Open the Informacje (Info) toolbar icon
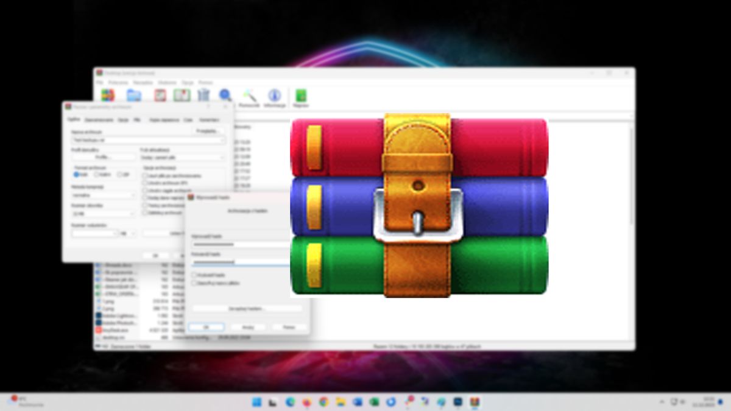The height and width of the screenshot is (411, 731). point(275,96)
